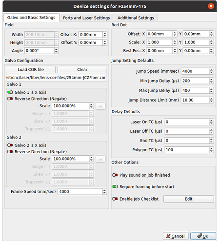Toggle Galvo 1 is X axis switch
Viewport: 220px width, 244px height.
tap(10, 92)
